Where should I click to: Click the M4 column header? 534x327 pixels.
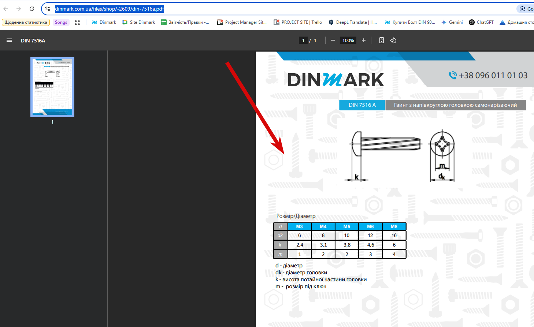[x=323, y=227]
